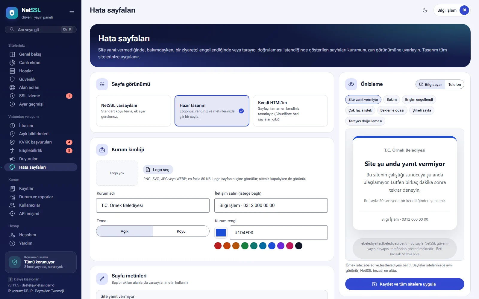Image resolution: width=479 pixels, height=299 pixels.
Task: Open Duyurular page
Action: (x=41, y=159)
